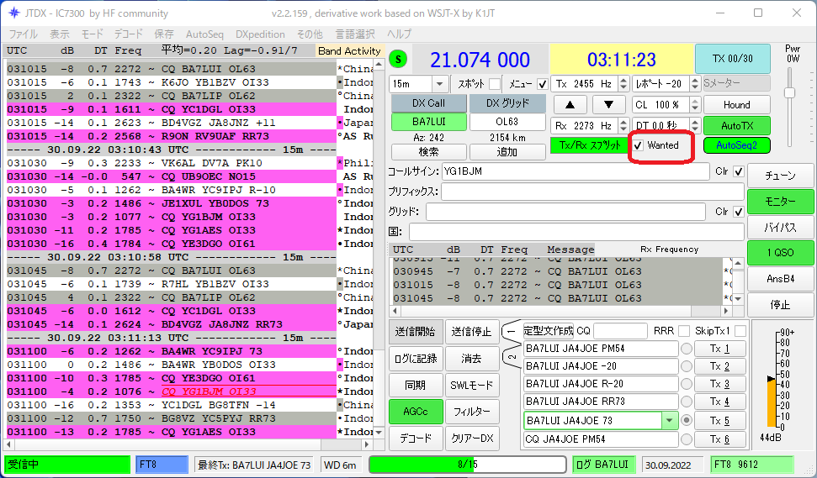The image size is (817, 478).
Task: Click the コールサイン input field with YG1BJM
Action: tap(576, 171)
